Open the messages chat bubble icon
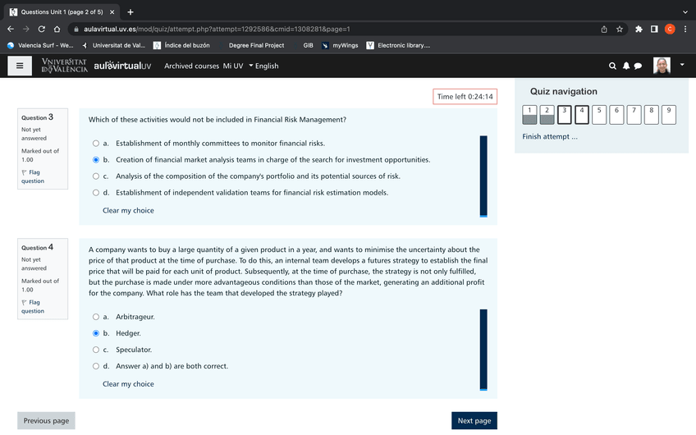This screenshot has height=435, width=696. 638,66
